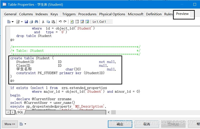Copy selected SQL text
The height and width of the screenshot is (129, 200).
pos(48,22)
